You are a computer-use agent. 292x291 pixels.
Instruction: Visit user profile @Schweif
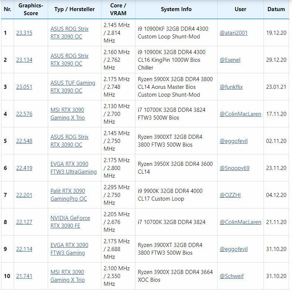(232, 276)
